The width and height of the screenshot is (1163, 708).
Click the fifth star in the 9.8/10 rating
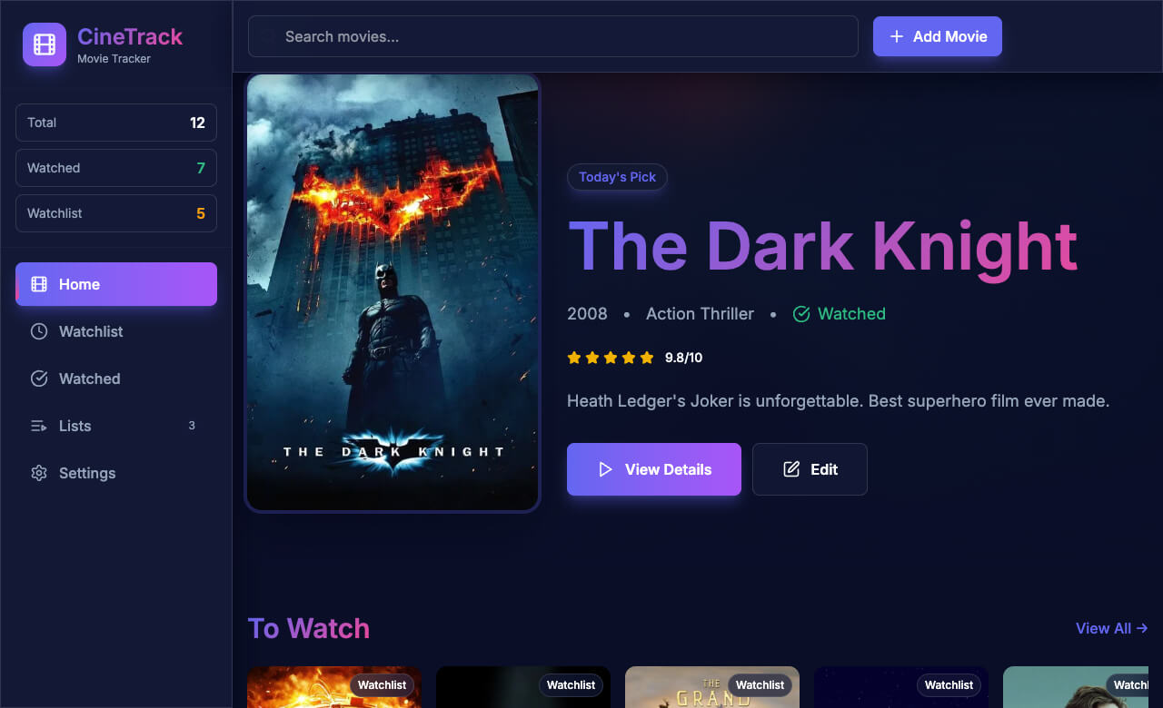(x=647, y=358)
